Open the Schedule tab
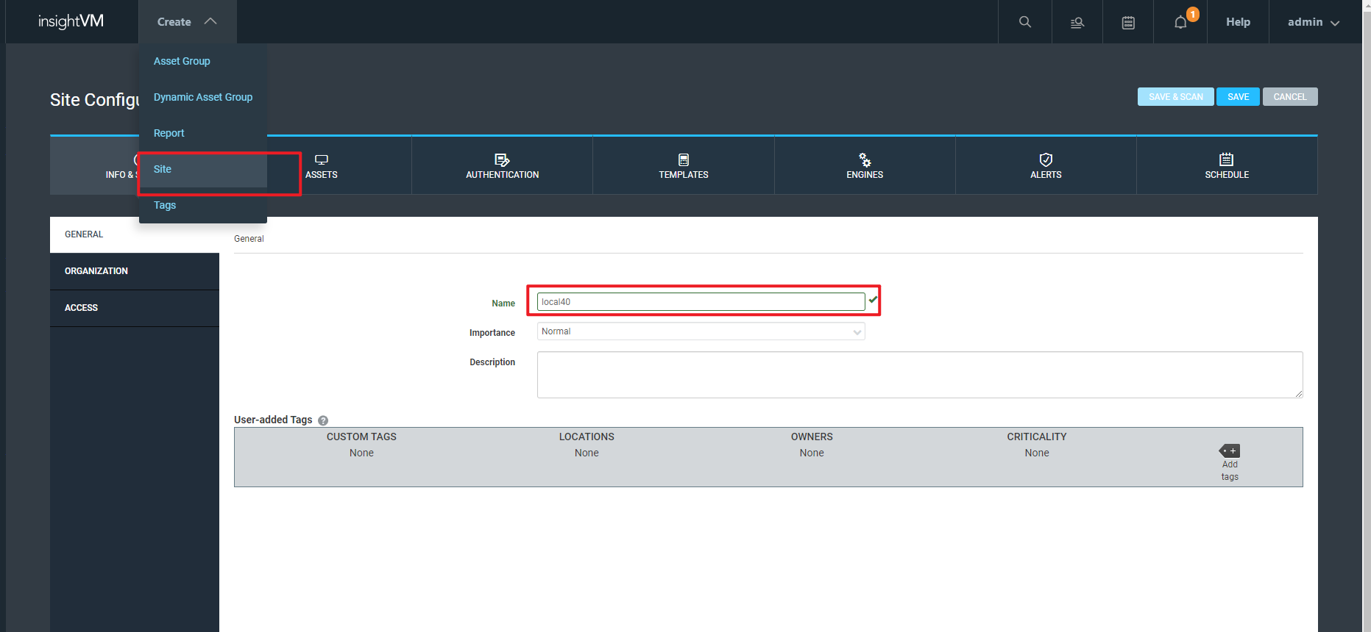The width and height of the screenshot is (1371, 632). point(1227,165)
